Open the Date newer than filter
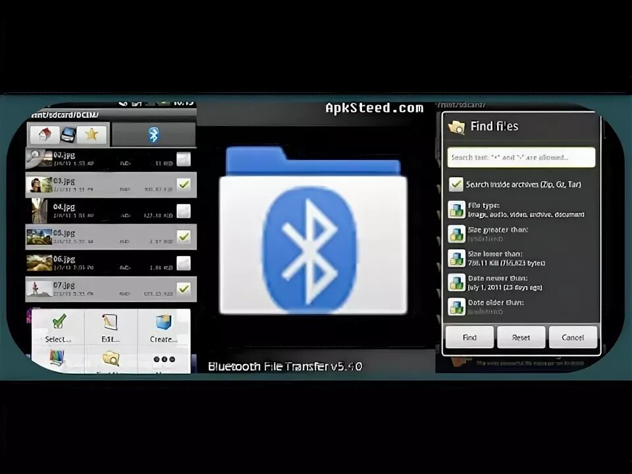This screenshot has height=474, width=632. click(521, 282)
